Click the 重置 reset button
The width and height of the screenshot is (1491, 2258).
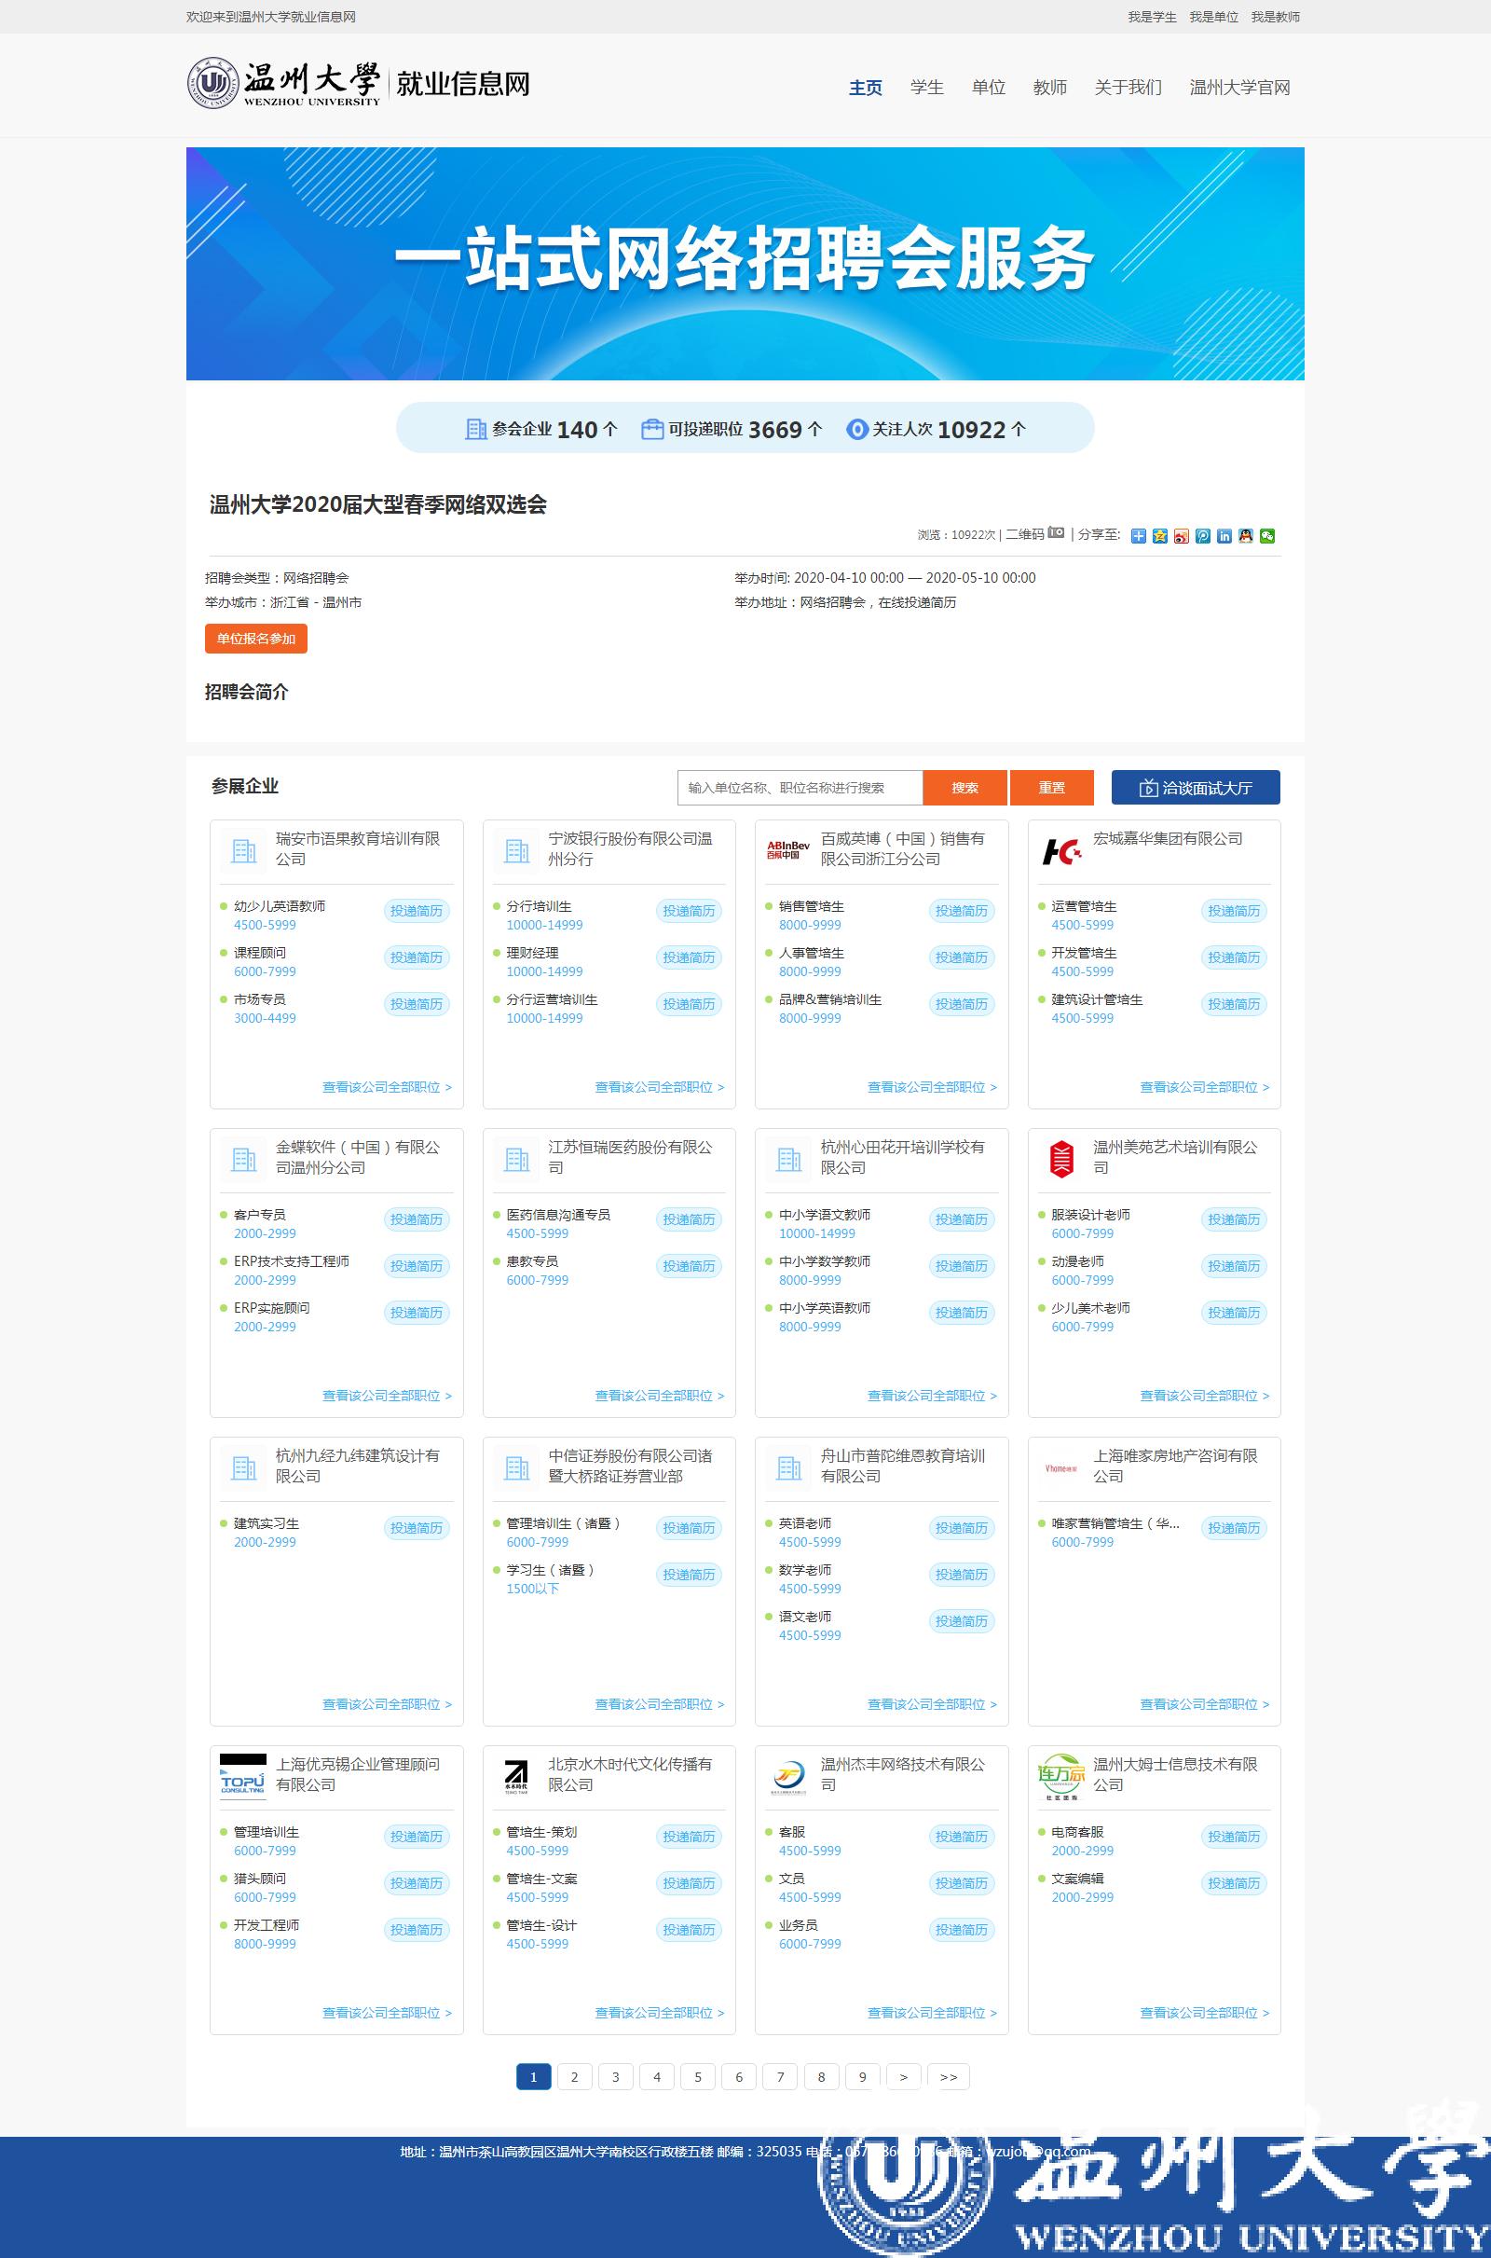tap(1051, 788)
